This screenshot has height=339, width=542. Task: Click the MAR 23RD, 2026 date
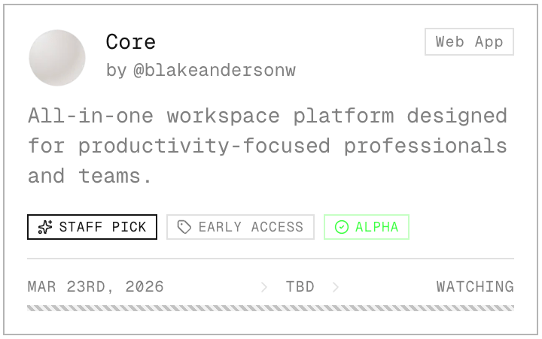coord(96,286)
